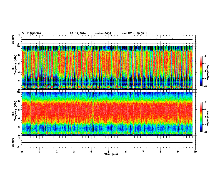Click the "2" kHz tick on ch.2 axis

tap(19, 127)
